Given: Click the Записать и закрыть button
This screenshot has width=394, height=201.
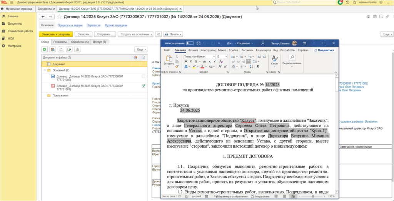Looking at the screenshot, I should coord(56,34).
